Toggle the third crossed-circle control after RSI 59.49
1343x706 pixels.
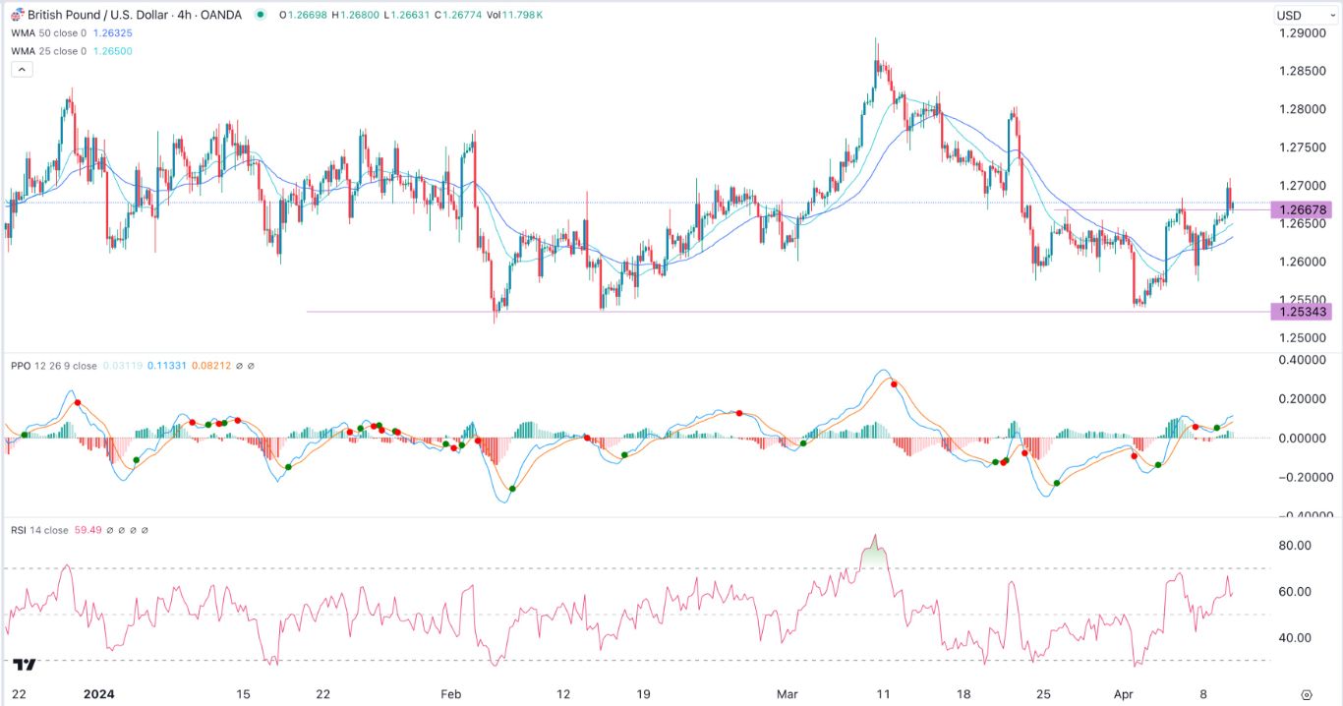tap(133, 528)
